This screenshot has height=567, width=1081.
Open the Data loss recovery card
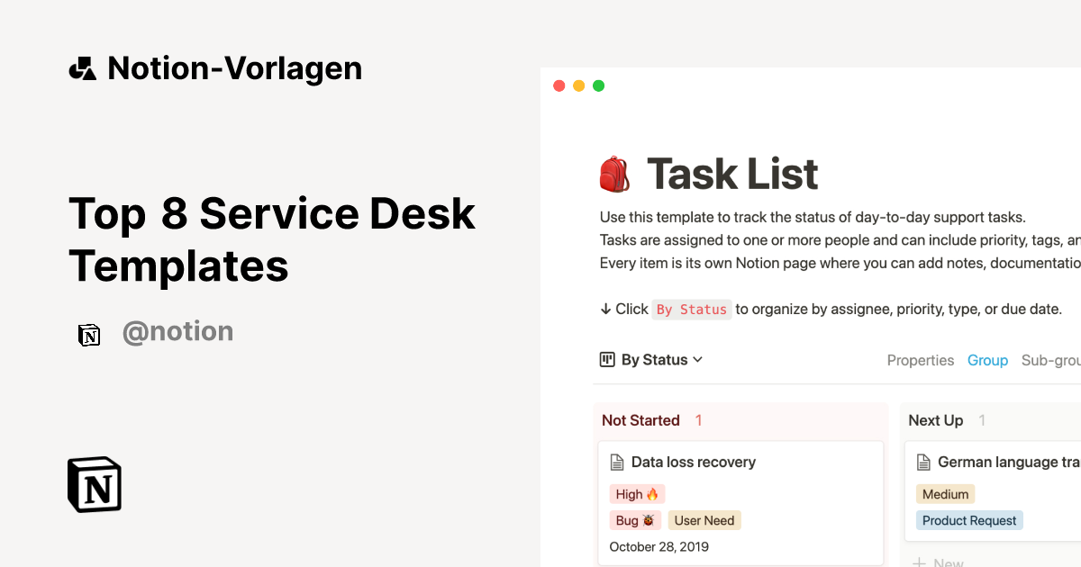(694, 462)
